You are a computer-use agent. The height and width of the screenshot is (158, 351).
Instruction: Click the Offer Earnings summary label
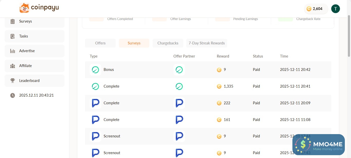[x=181, y=19]
